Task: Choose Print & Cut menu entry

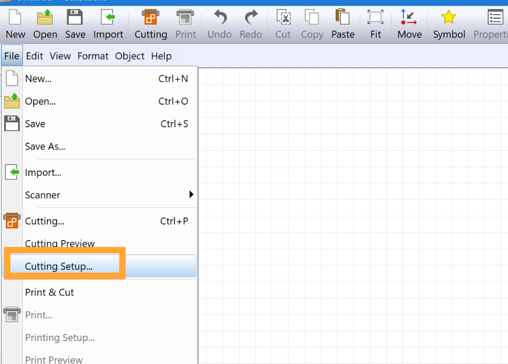Action: tap(99, 292)
